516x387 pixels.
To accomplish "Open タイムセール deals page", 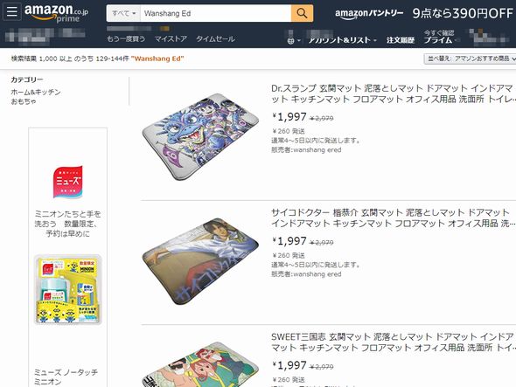I will point(215,38).
